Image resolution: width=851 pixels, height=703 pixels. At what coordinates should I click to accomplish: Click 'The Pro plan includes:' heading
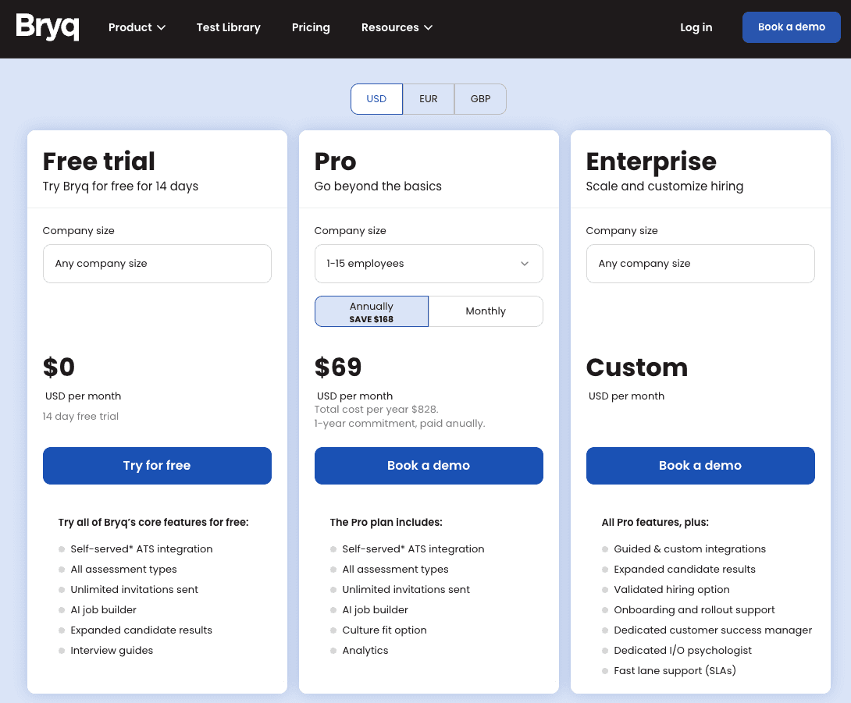(x=386, y=522)
